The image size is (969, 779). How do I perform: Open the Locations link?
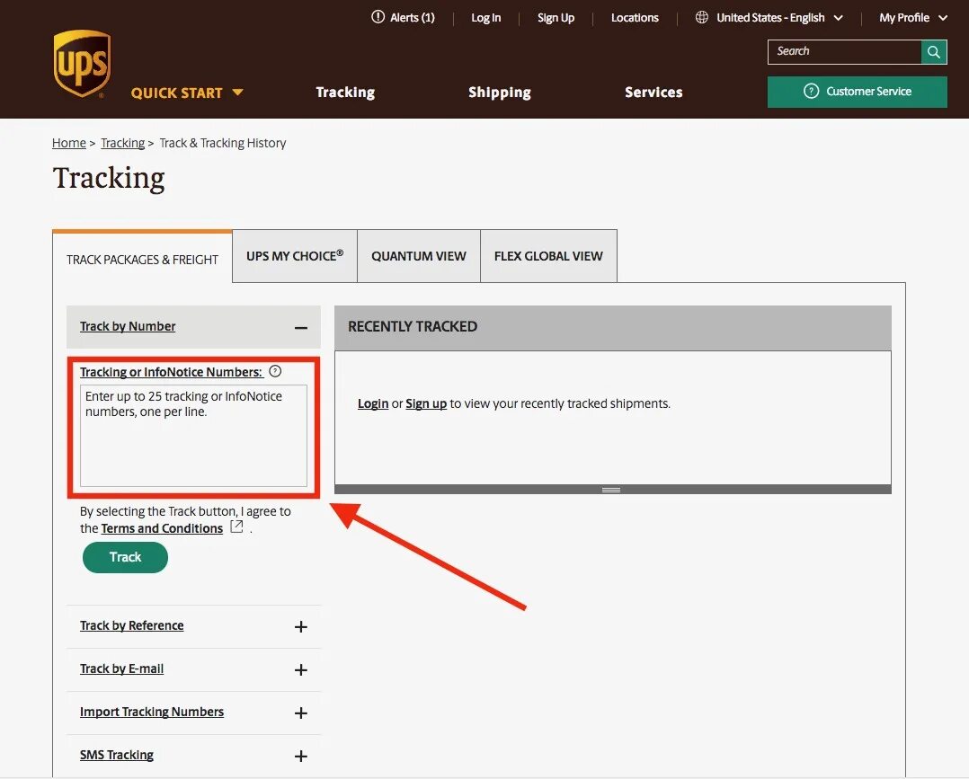[x=635, y=18]
